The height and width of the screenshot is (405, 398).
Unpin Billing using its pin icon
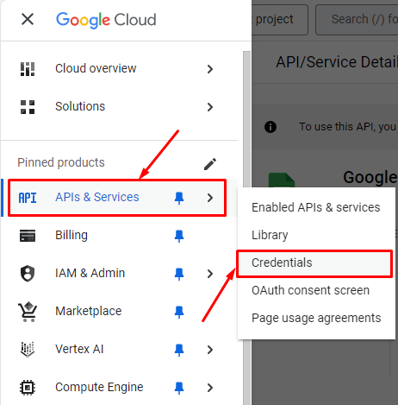click(179, 236)
